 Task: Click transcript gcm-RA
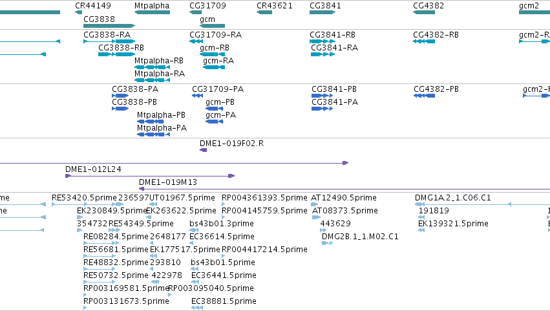coord(218,61)
